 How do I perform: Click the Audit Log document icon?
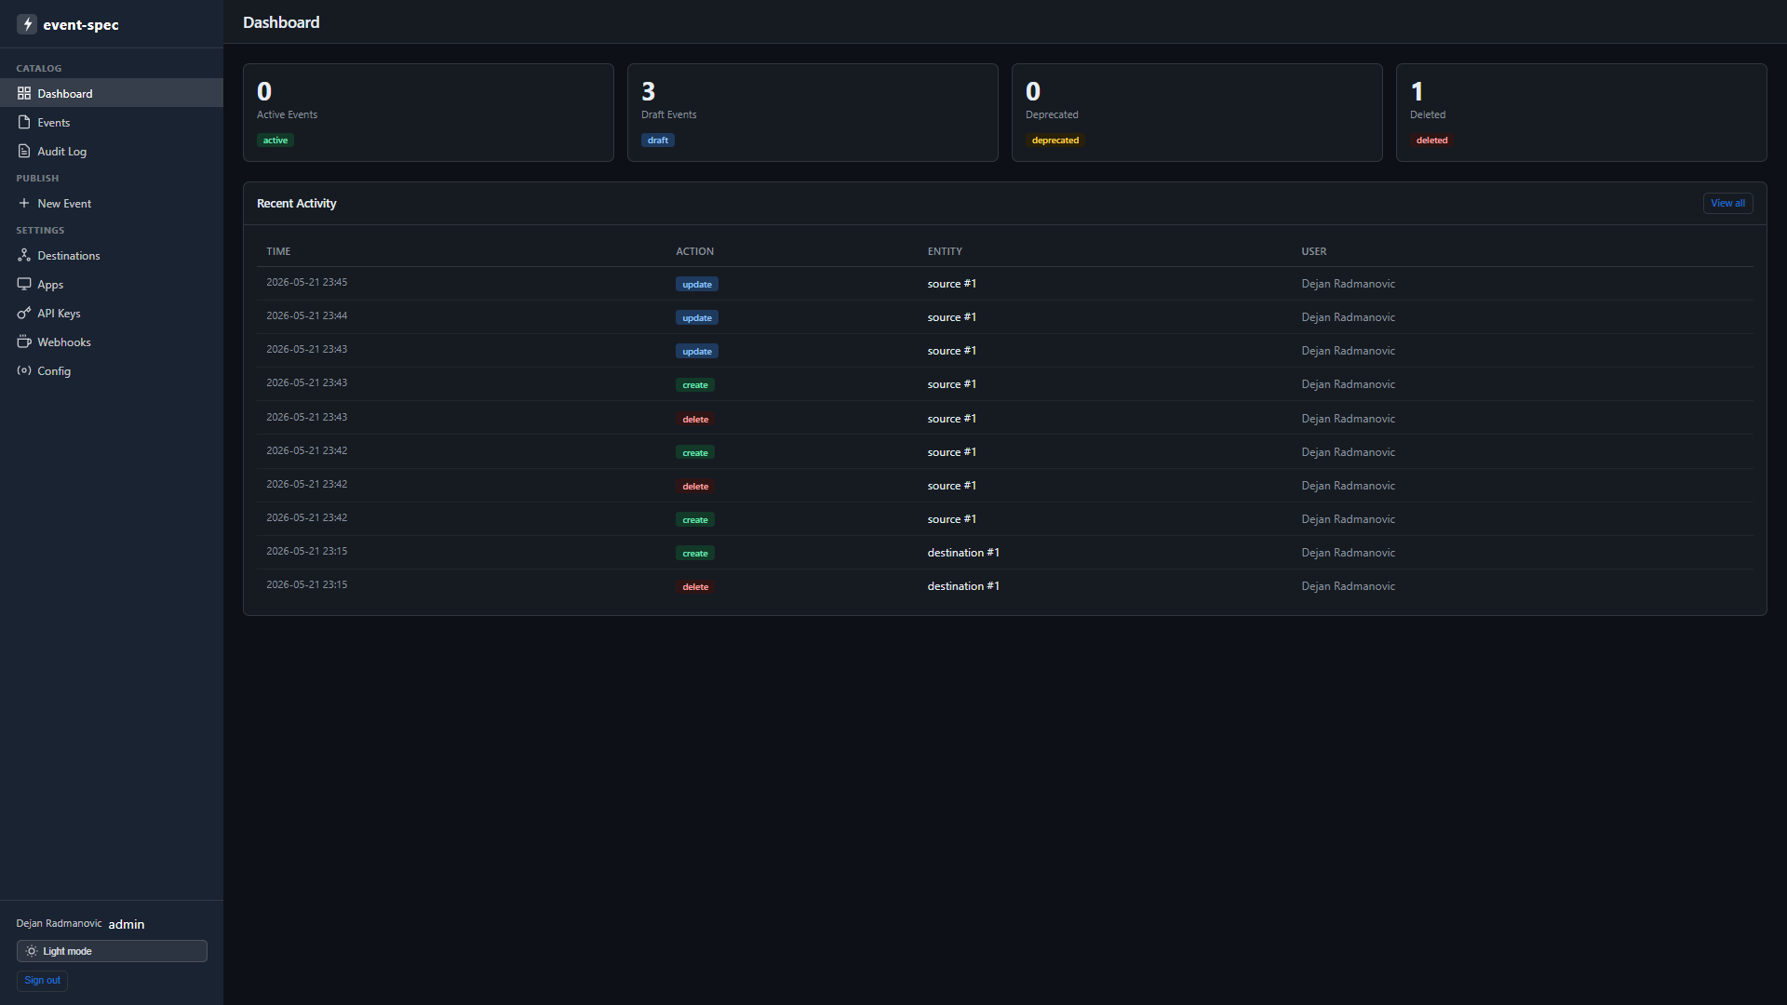click(24, 151)
